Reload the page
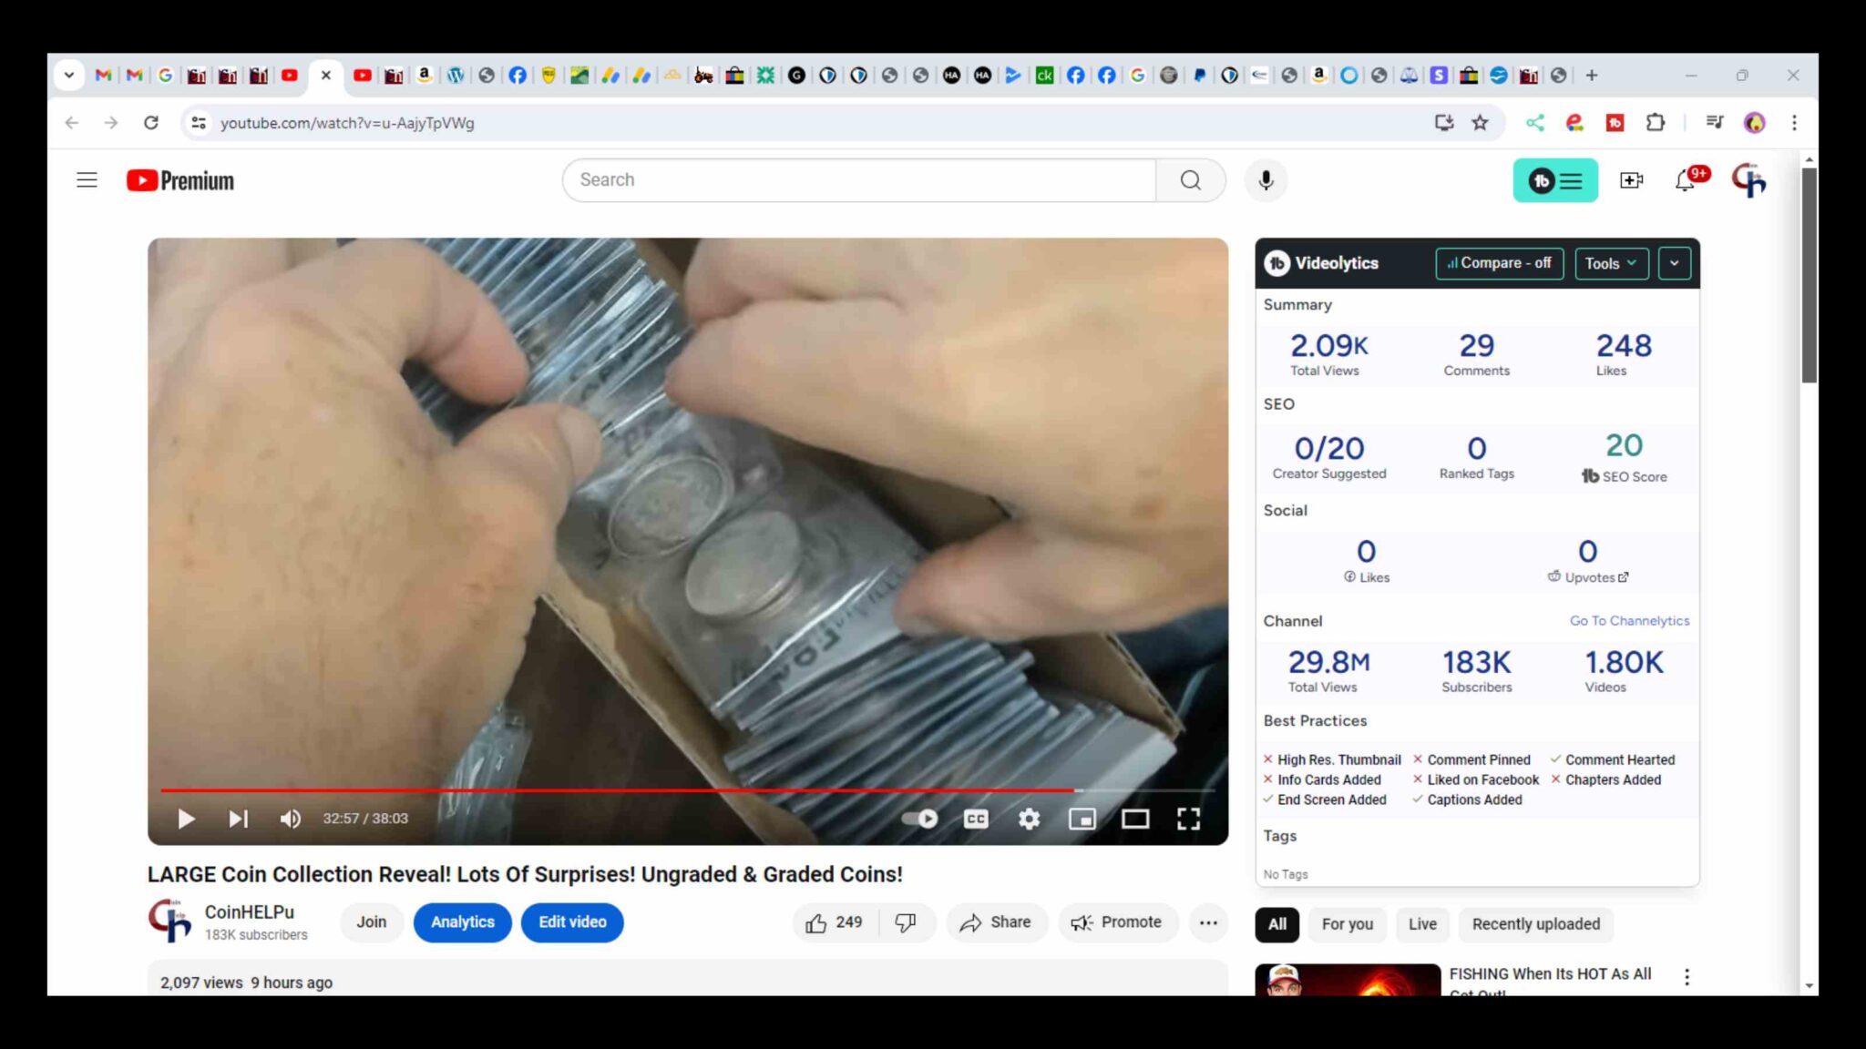 tap(151, 123)
